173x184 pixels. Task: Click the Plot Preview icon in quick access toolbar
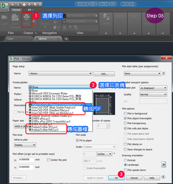pos(35,5)
